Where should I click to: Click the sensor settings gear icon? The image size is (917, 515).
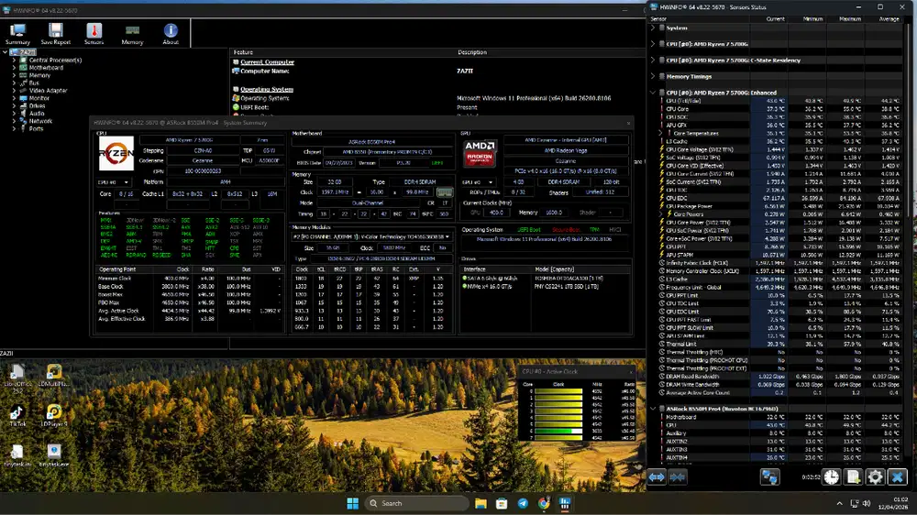click(875, 477)
